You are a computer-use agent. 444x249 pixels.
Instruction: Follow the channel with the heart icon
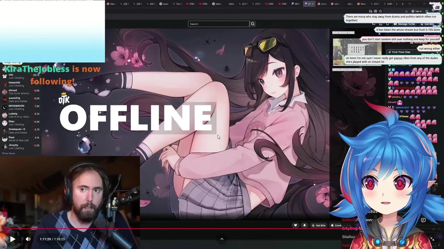pyautogui.click(x=296, y=225)
